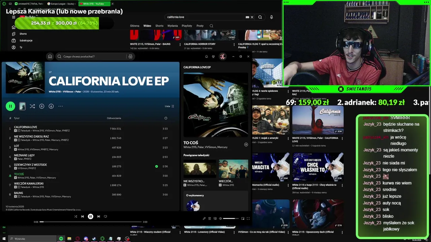The width and height of the screenshot is (431, 242).
Task: Open related video WIECZÓR... thumbnail
Action: point(233,169)
